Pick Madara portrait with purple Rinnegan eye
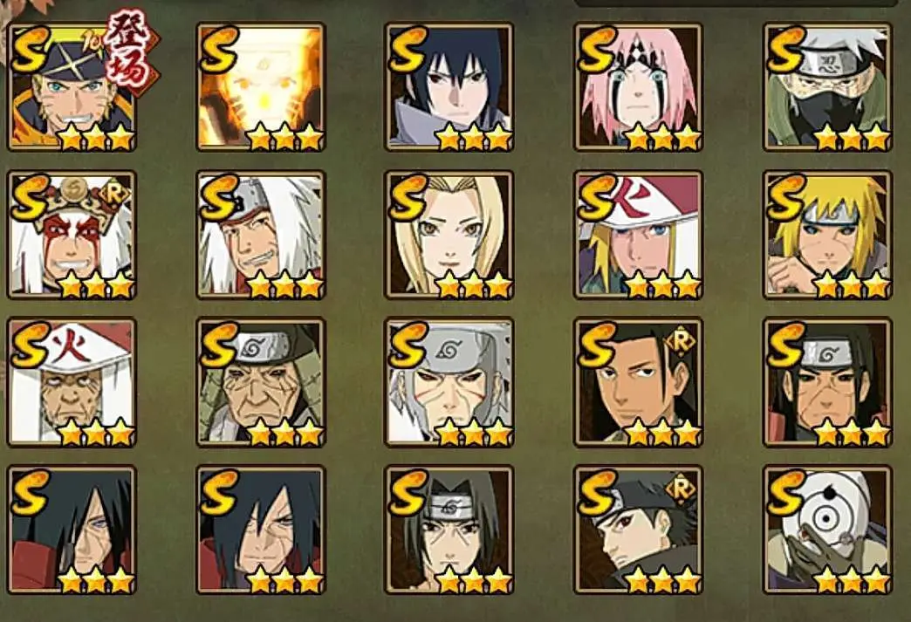 72,530
